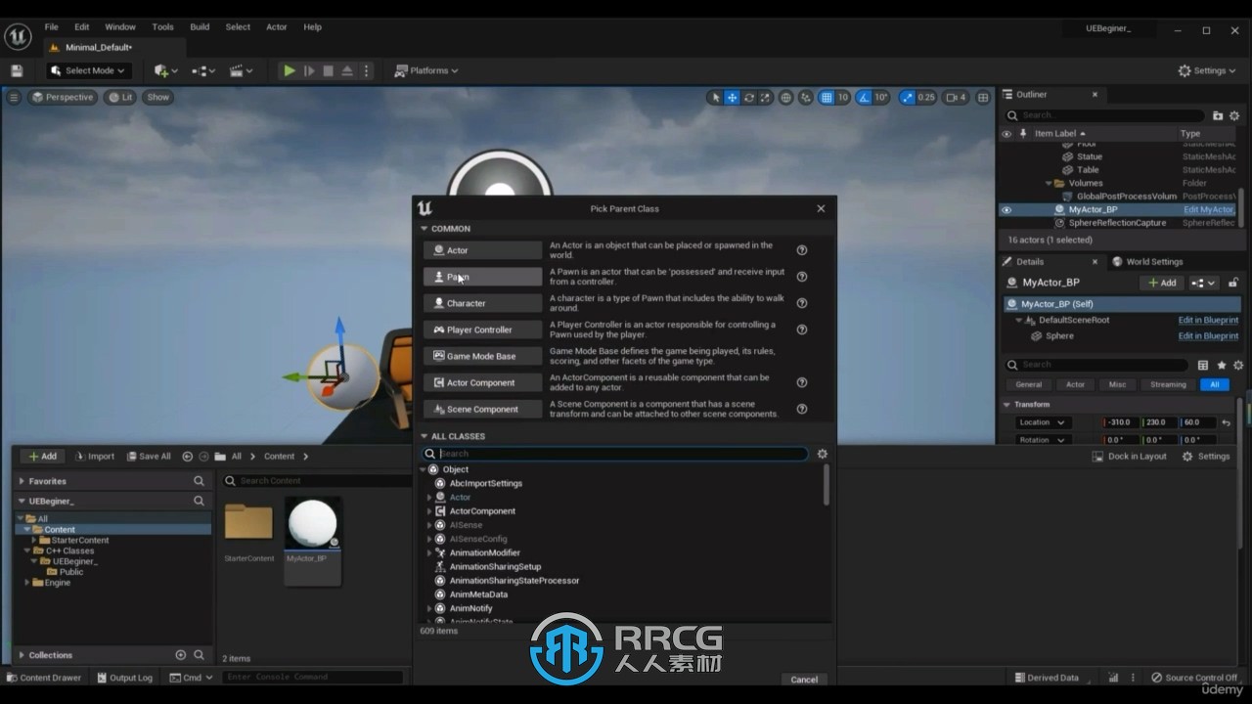The image size is (1252, 704).
Task: Create new folder in Outliner
Action: pos(1218,115)
